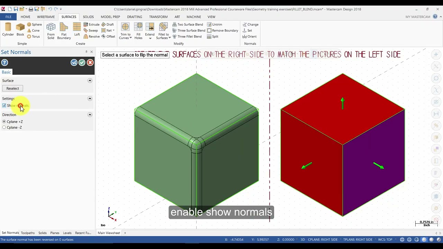Open Fillet to Surfaces dropdown
Viewport: 443px width, 249px height.
point(170,38)
